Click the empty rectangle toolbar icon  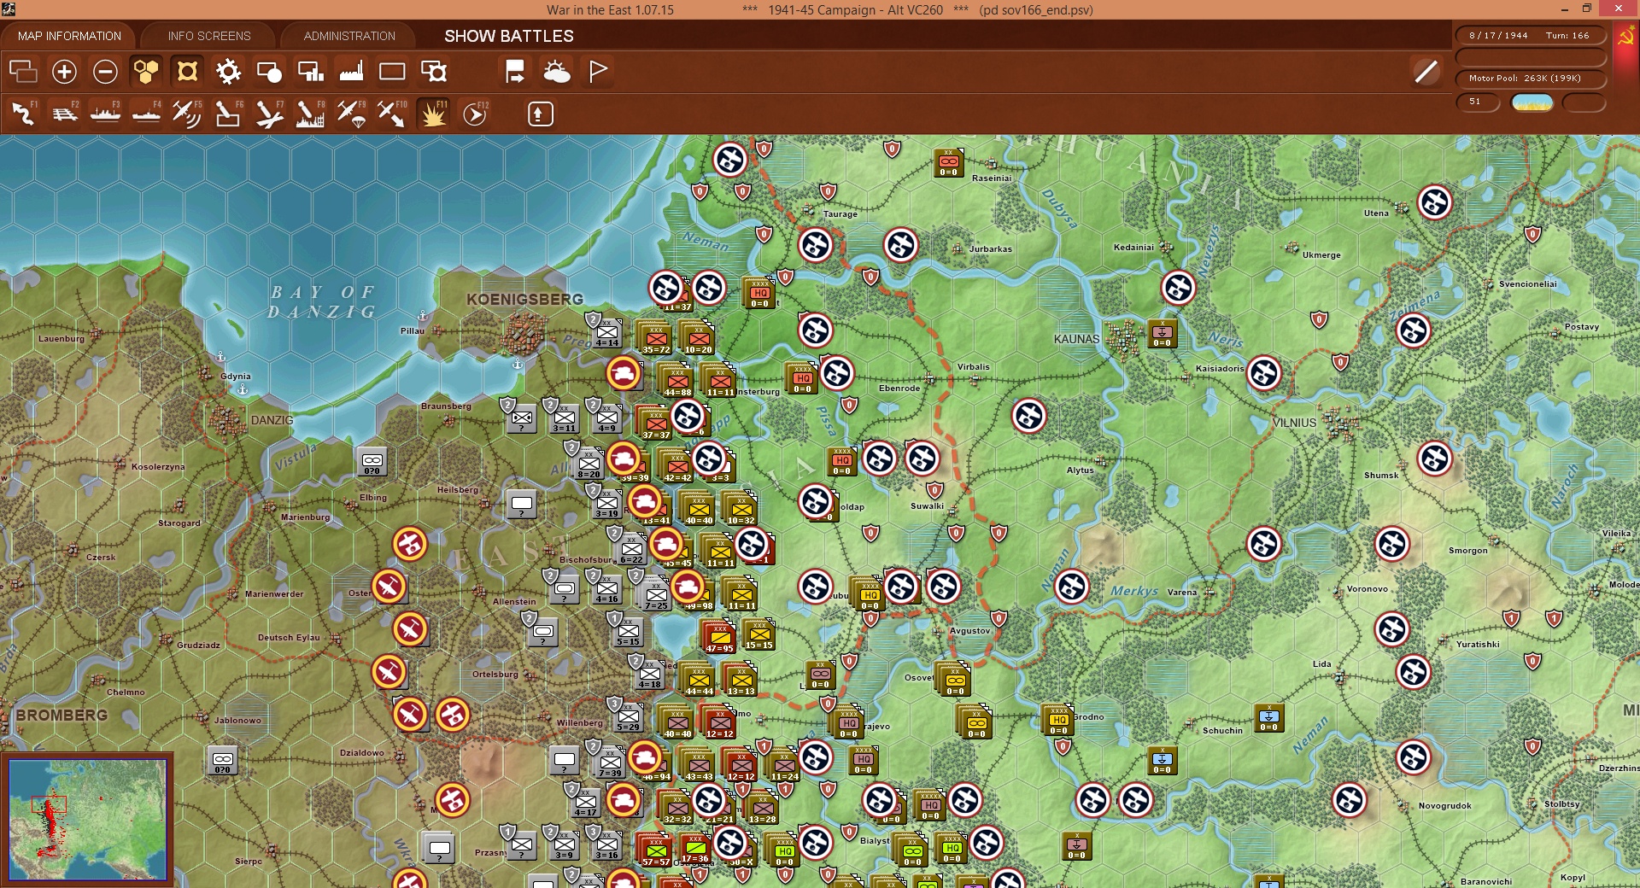click(392, 72)
